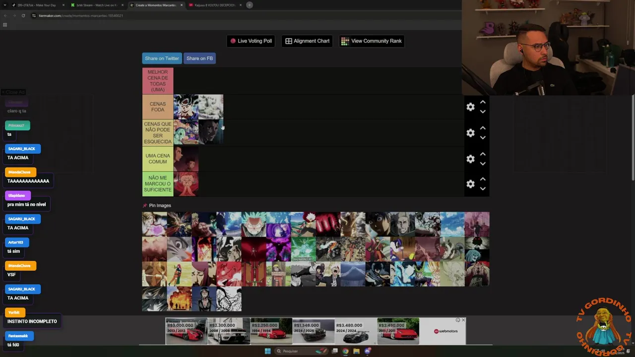View site information icon in address bar
Image resolution: width=635 pixels, height=357 pixels.
[x=34, y=15]
